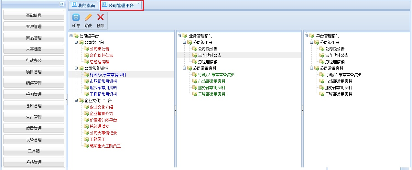Open the 人事档案 sidebar menu

pos(34,49)
